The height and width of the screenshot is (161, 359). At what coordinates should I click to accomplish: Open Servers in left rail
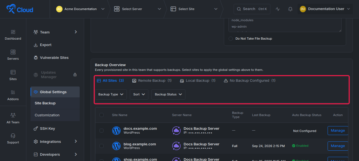pos(13,55)
